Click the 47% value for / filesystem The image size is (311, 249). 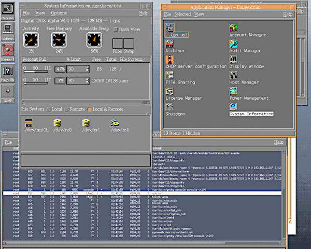[x=60, y=69]
